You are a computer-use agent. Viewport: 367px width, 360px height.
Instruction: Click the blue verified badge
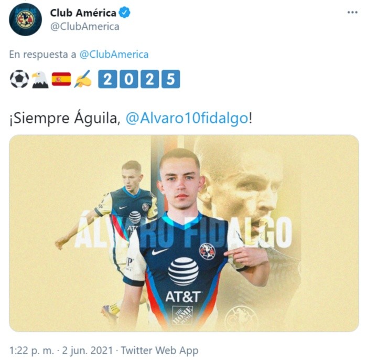tap(125, 13)
